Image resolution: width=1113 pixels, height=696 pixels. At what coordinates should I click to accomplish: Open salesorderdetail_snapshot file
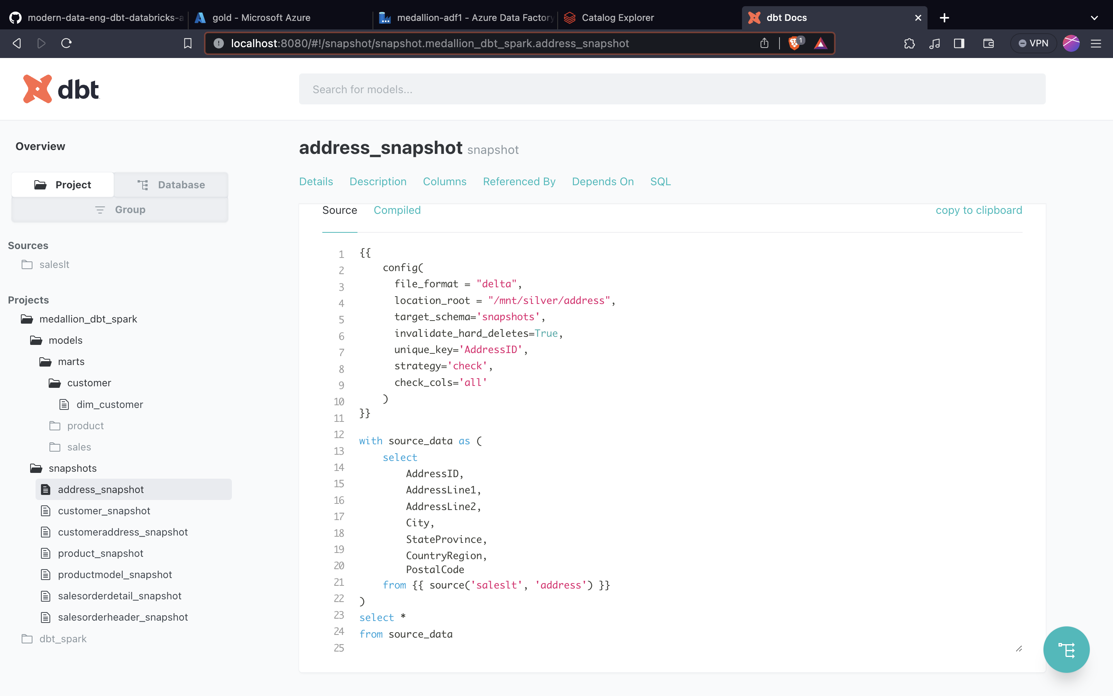click(111, 595)
